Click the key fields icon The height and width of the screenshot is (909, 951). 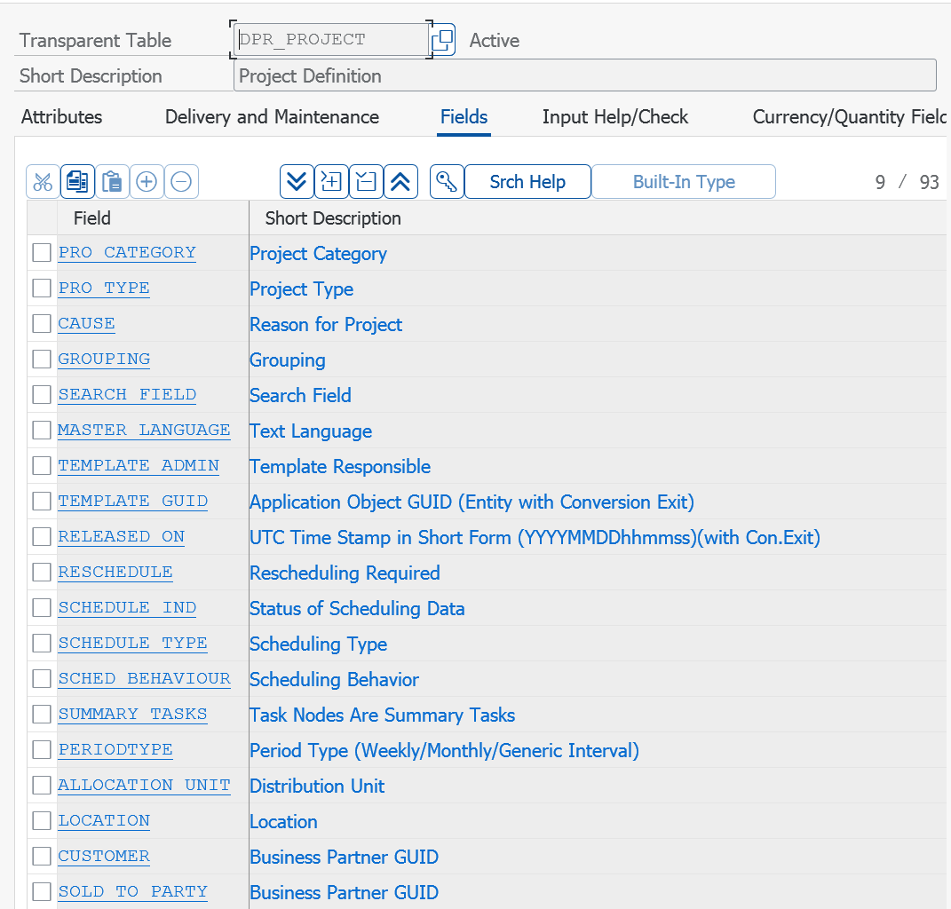tap(447, 181)
